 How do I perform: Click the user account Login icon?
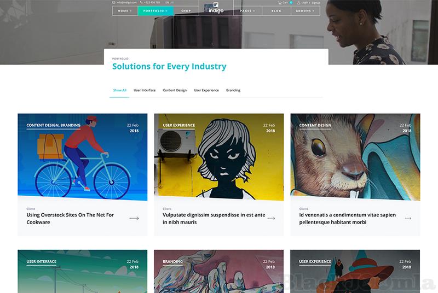pyautogui.click(x=298, y=3)
